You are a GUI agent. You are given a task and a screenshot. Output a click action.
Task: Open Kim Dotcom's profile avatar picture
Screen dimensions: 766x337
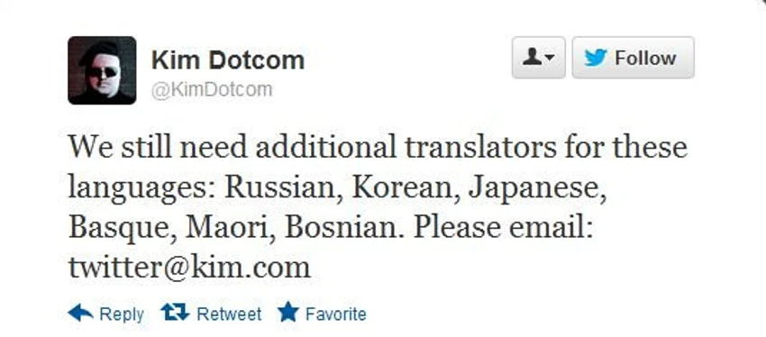coord(102,70)
